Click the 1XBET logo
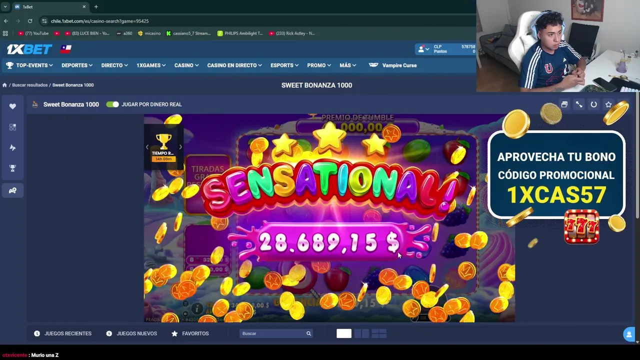 coord(29,49)
